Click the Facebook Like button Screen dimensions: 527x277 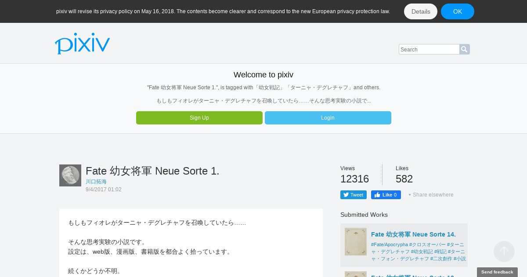click(x=386, y=195)
